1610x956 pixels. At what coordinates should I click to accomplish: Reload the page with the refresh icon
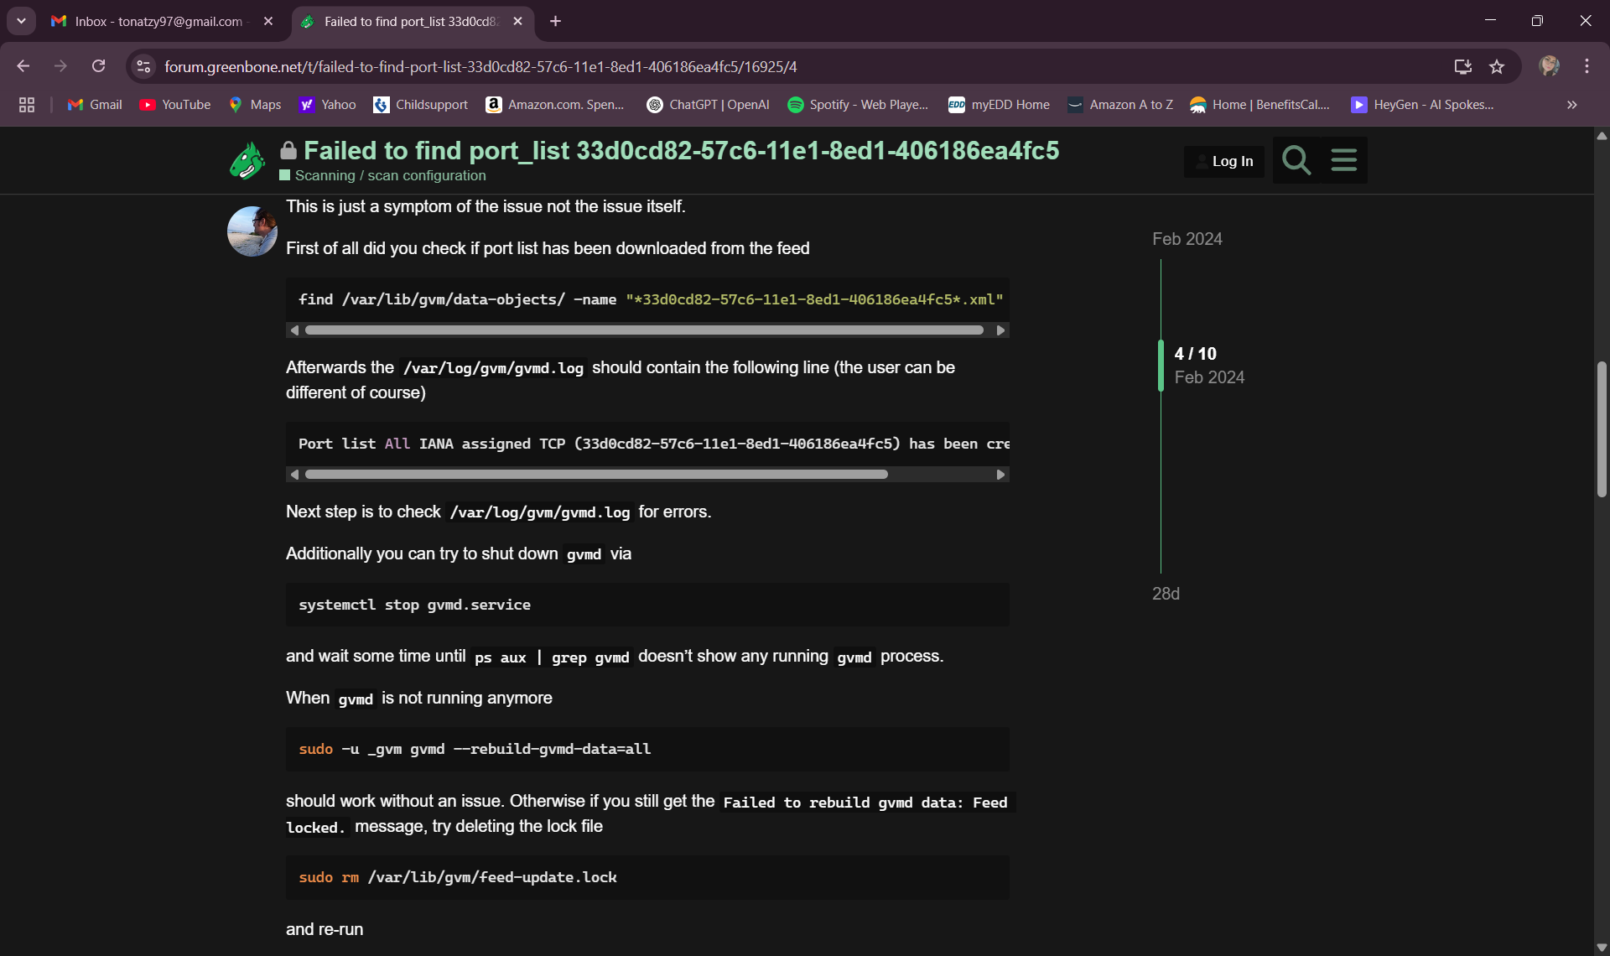point(98,66)
